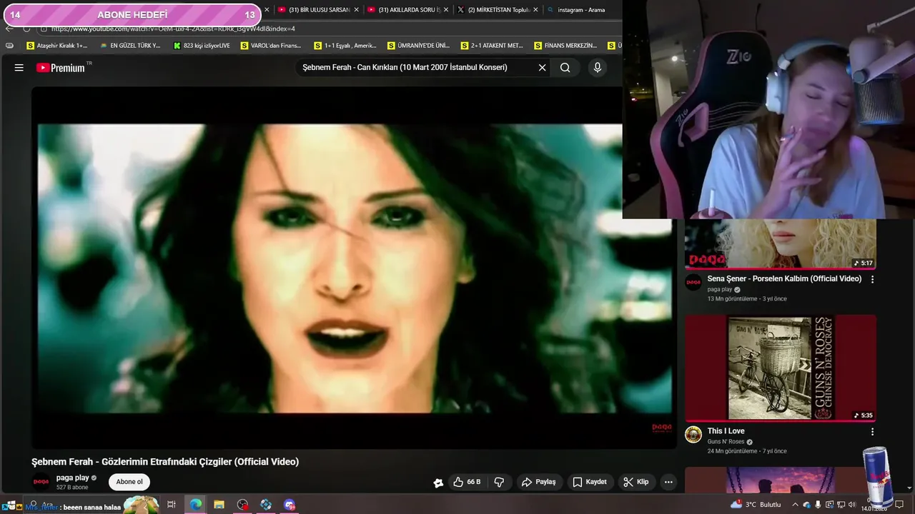This screenshot has width=915, height=514.
Task: Open EN GÜZEL TÜRK Y... bookmark
Action: click(130, 46)
